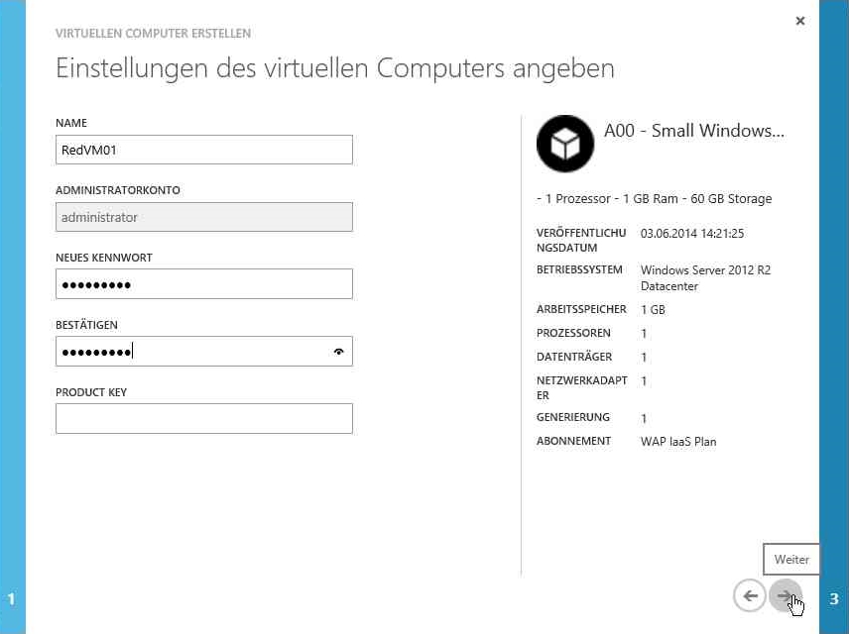Focus the empty Product Key field
This screenshot has width=849, height=634.
(x=203, y=419)
